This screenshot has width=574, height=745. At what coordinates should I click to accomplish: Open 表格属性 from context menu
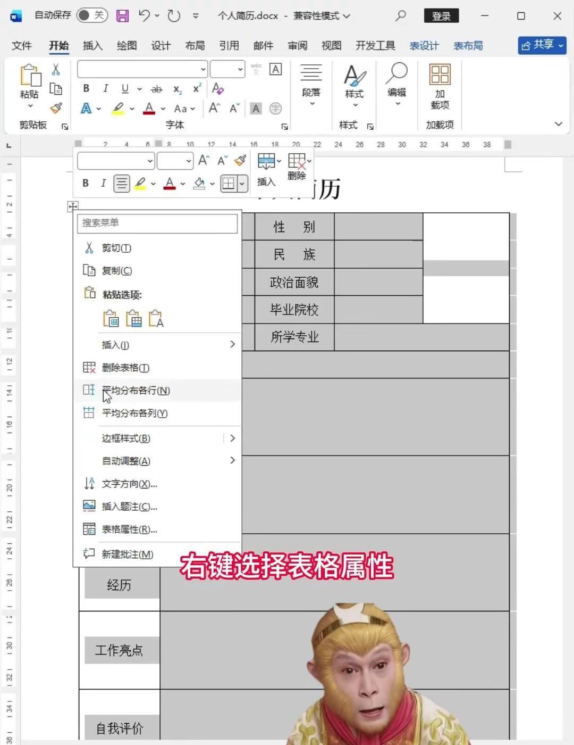[x=157, y=529]
